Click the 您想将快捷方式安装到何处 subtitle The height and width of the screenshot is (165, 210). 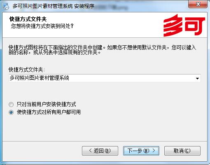tap(42, 26)
